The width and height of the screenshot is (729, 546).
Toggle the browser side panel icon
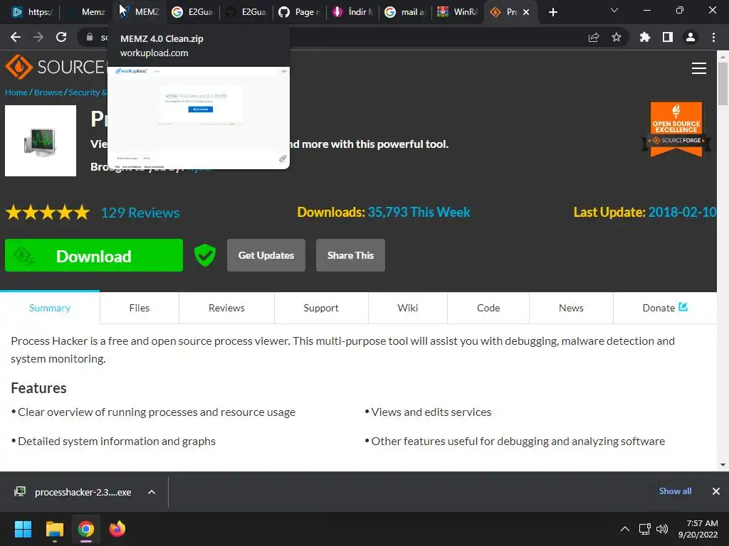click(668, 37)
